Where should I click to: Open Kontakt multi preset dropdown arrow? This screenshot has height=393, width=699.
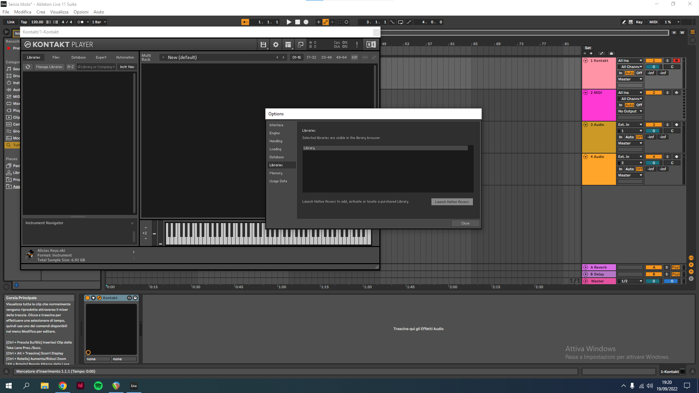pyautogui.click(x=163, y=57)
